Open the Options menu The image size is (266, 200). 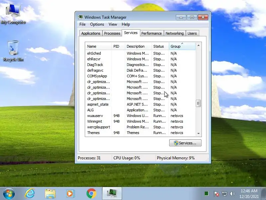(x=97, y=24)
